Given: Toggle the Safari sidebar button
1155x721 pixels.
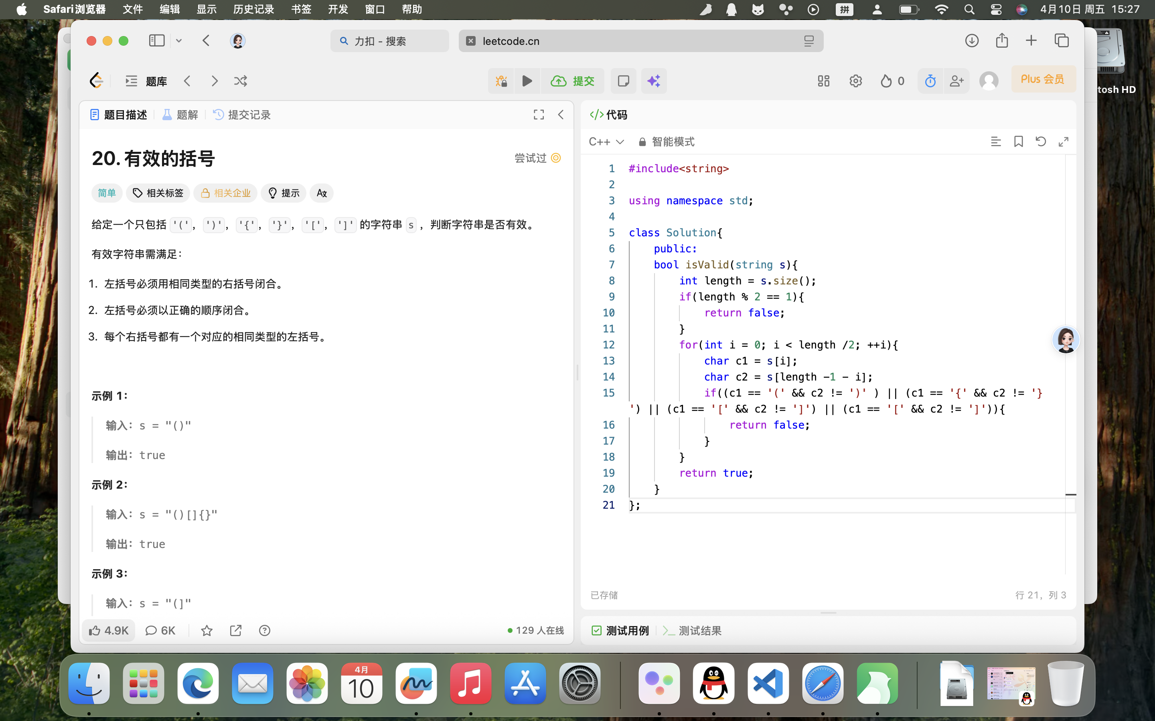Looking at the screenshot, I should click(x=156, y=40).
